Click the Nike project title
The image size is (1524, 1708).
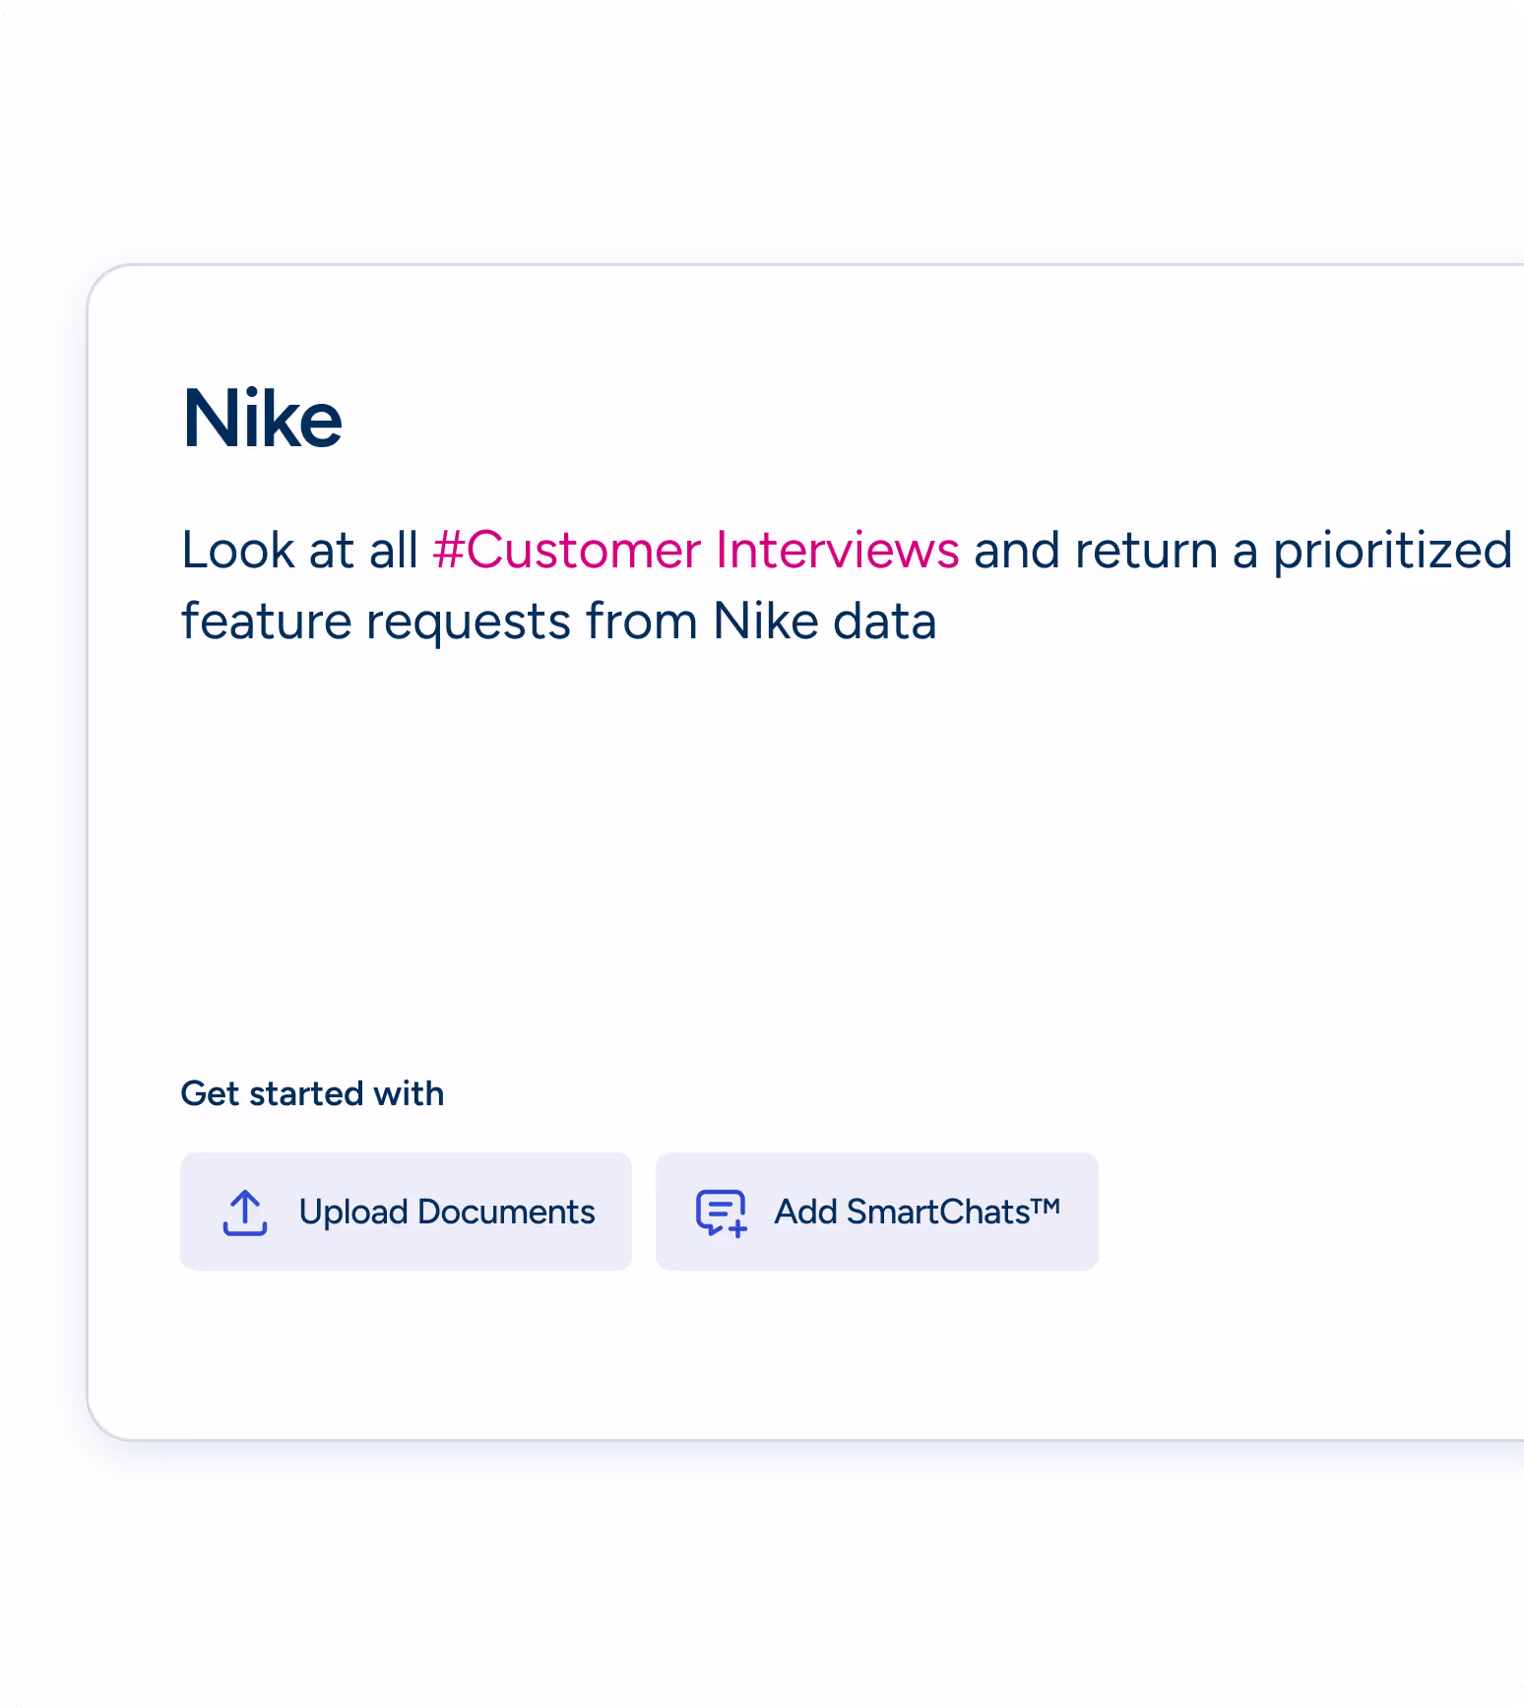tap(262, 419)
